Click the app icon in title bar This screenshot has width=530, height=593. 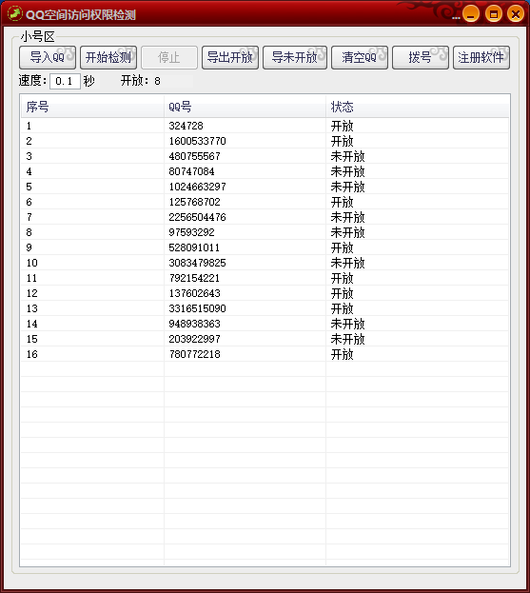tap(14, 14)
